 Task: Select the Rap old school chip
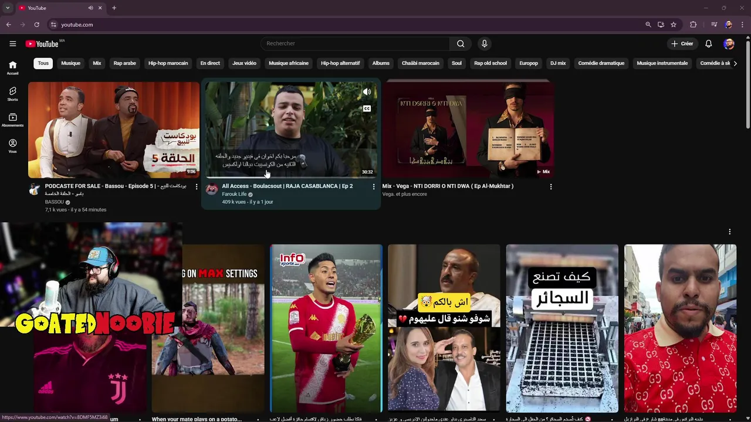click(x=490, y=63)
